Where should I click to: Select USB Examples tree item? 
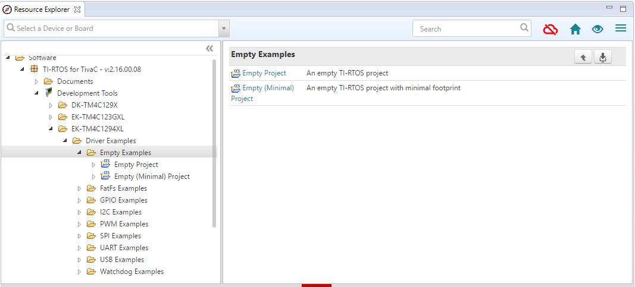pyautogui.click(x=122, y=260)
